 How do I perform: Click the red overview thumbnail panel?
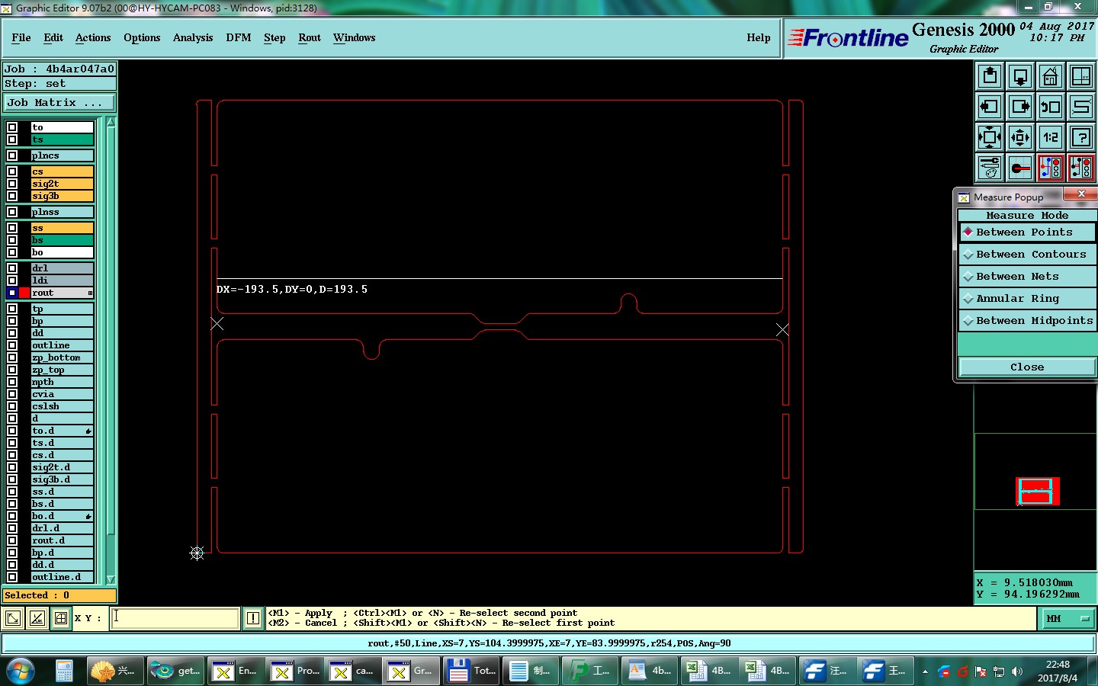click(x=1037, y=491)
